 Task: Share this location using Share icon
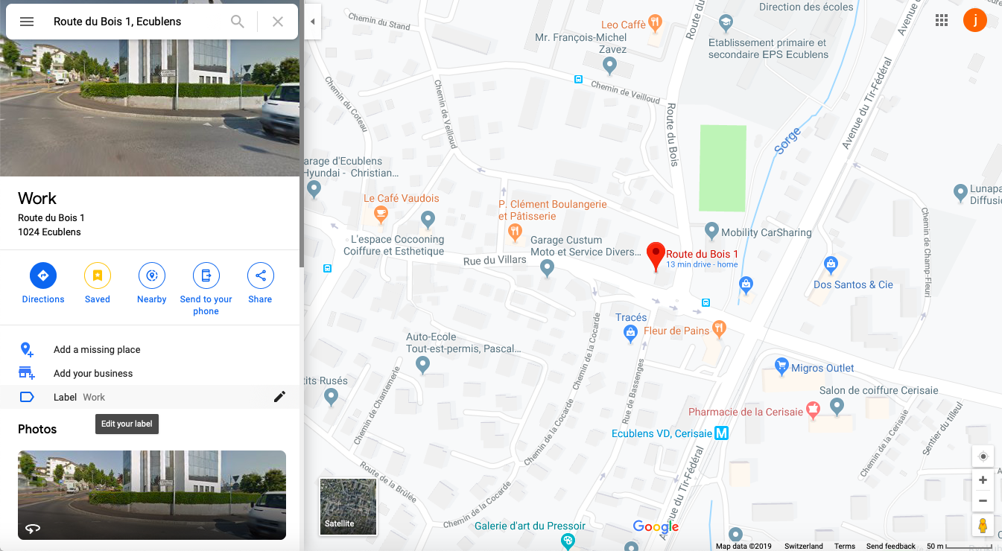pyautogui.click(x=261, y=275)
